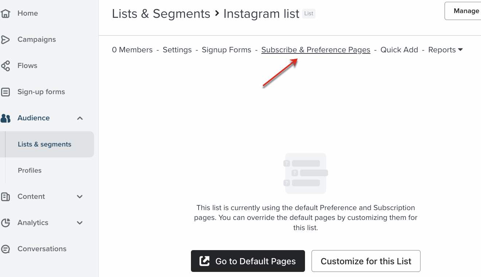Open Subscribe & Preference Pages link
The height and width of the screenshot is (277, 481).
click(x=316, y=50)
